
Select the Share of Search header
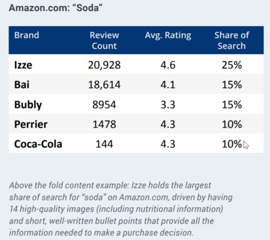click(x=231, y=41)
